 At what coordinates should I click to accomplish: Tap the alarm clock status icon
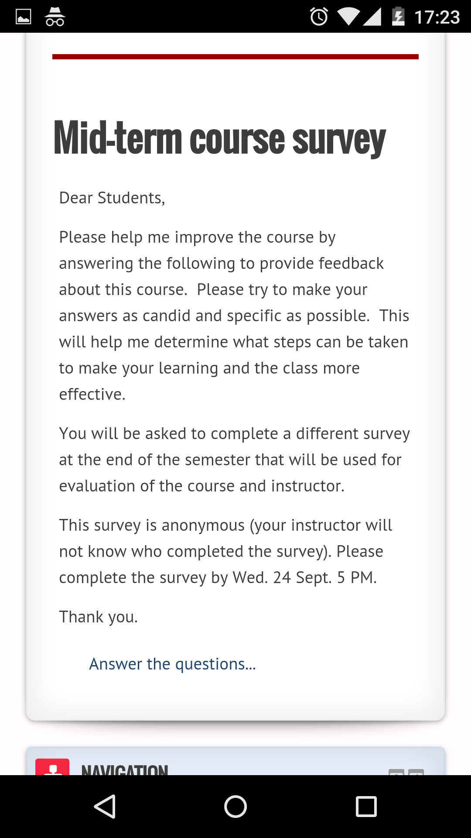(318, 17)
